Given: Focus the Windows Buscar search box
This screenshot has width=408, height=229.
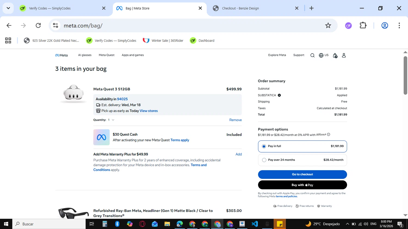Looking at the screenshot, I should (x=49, y=224).
